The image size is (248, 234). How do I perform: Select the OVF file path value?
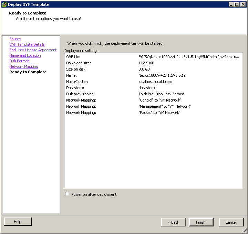tap(189, 57)
